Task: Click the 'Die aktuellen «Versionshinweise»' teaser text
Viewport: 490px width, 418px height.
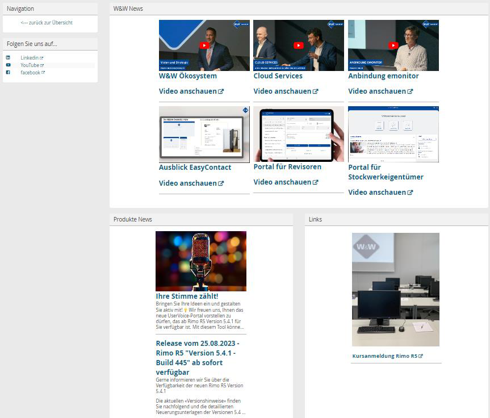Action: tap(200, 407)
